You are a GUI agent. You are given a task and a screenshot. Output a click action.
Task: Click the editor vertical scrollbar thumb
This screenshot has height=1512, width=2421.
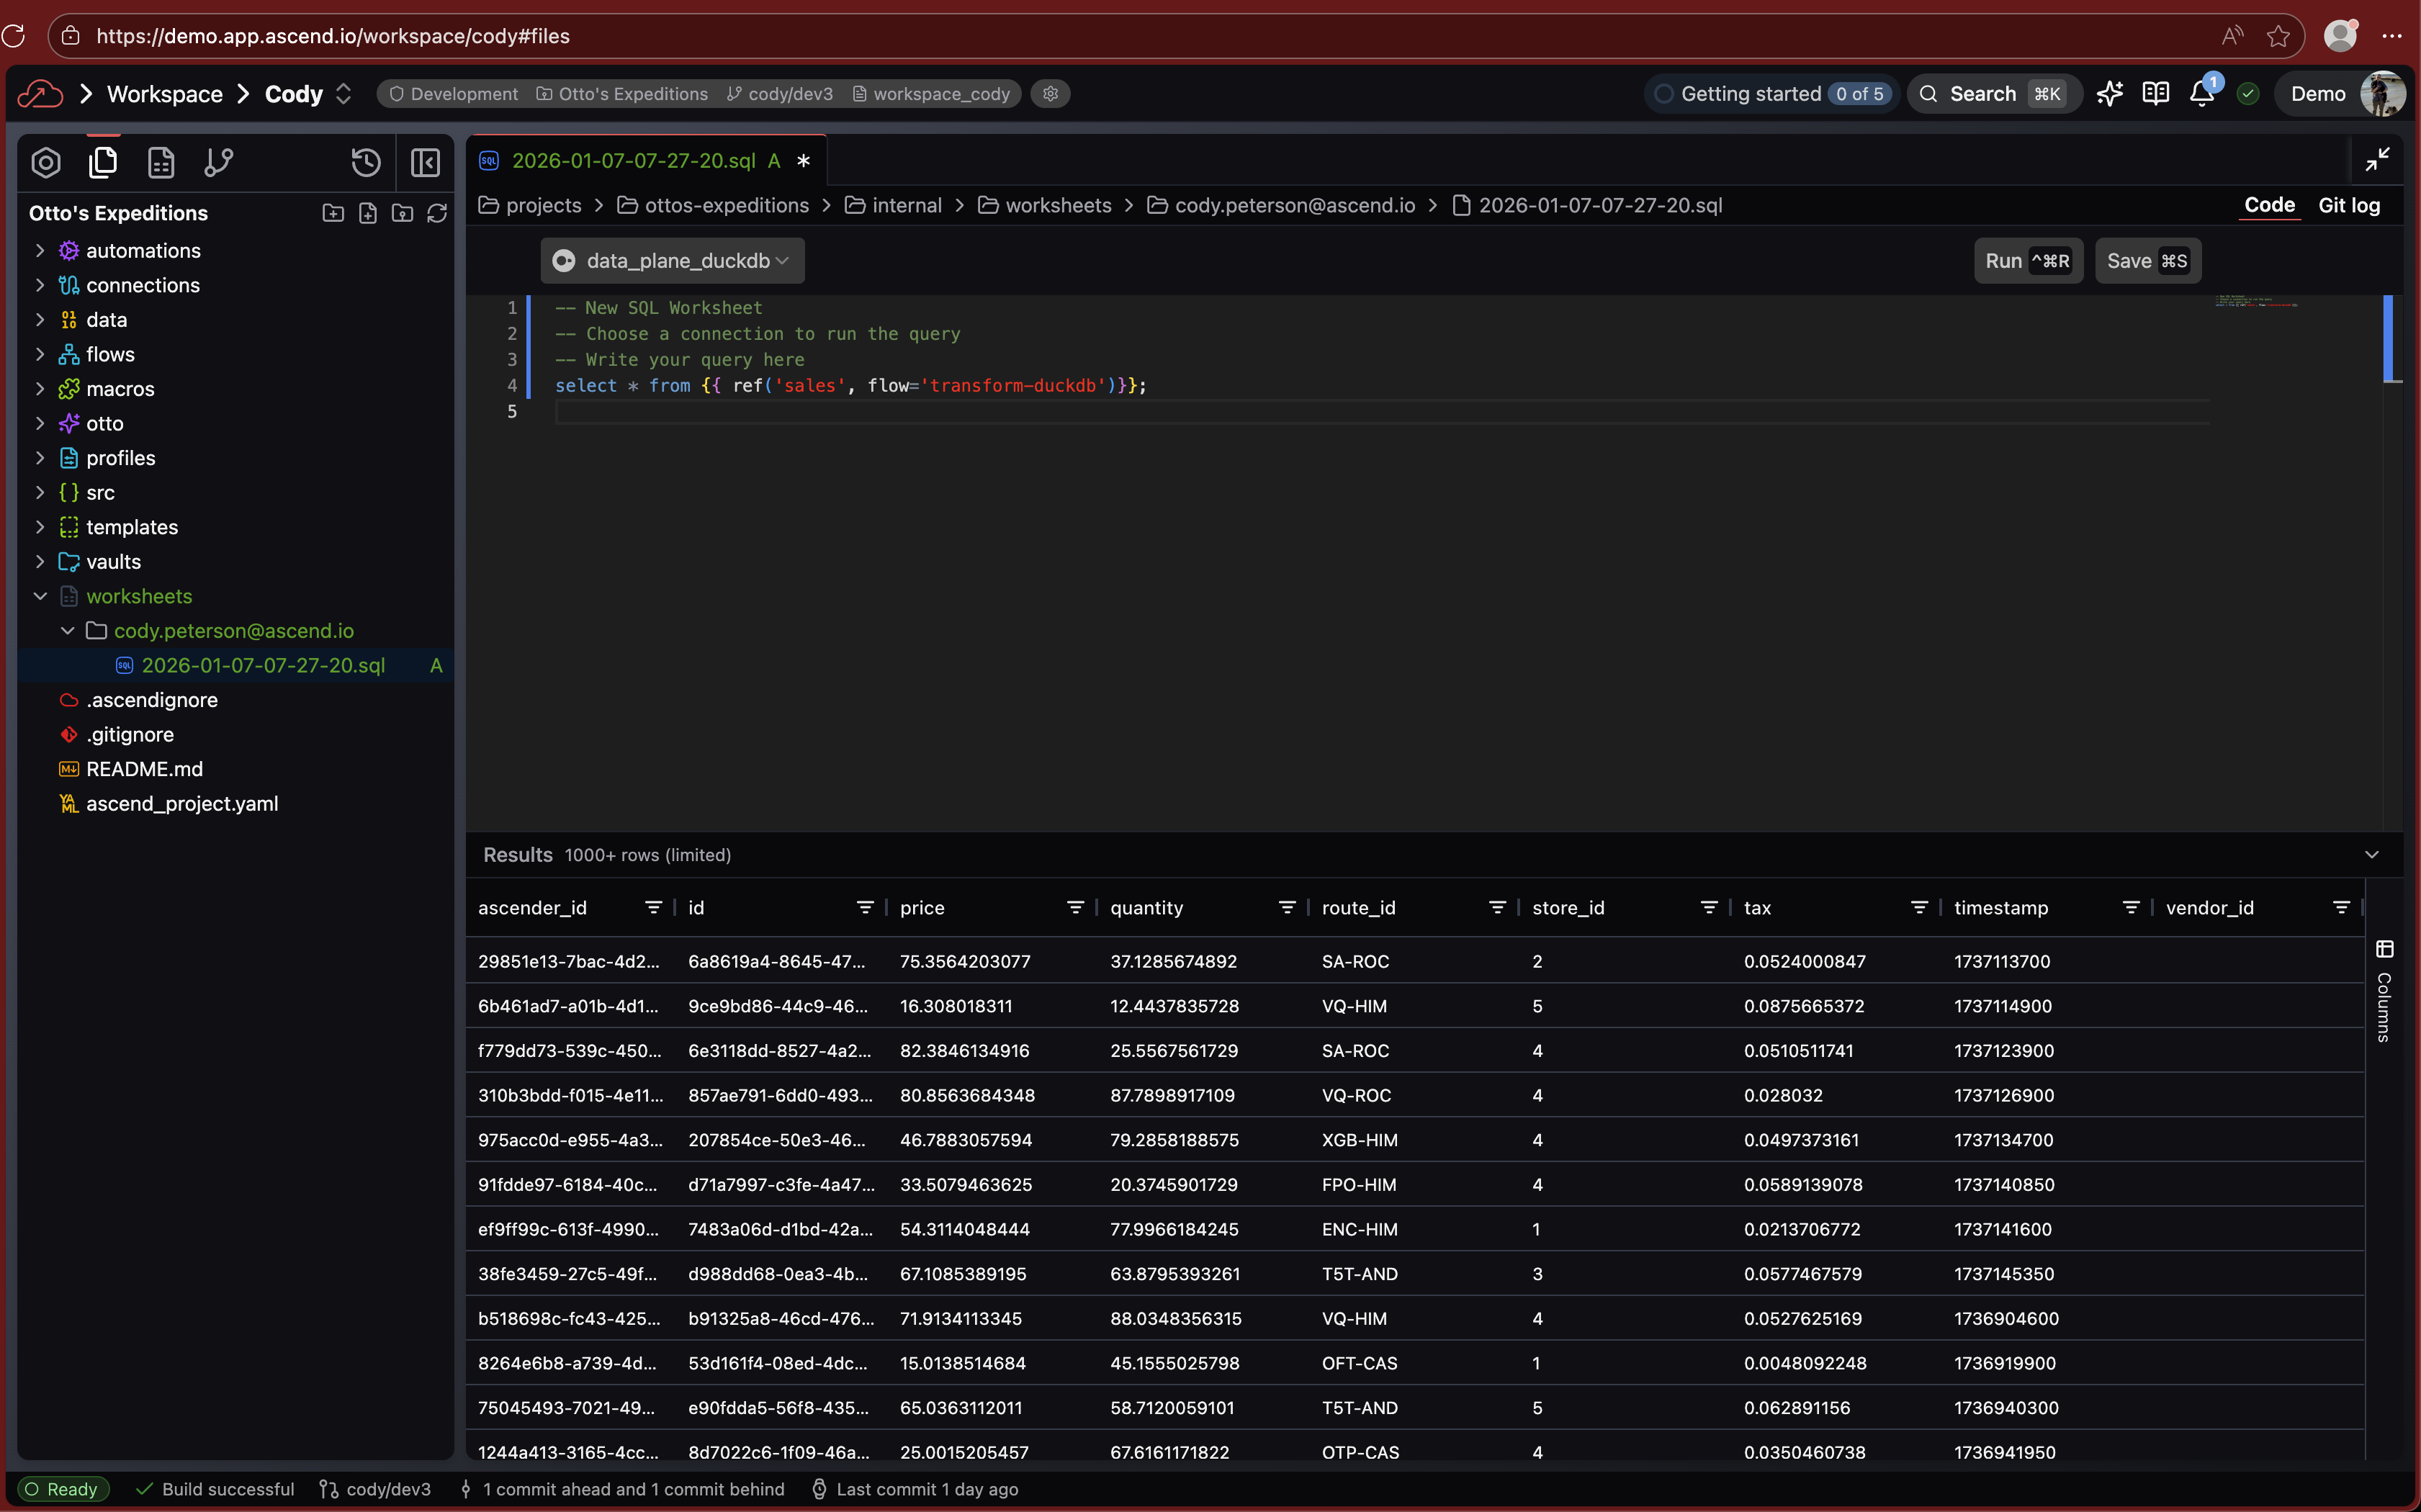[2389, 338]
